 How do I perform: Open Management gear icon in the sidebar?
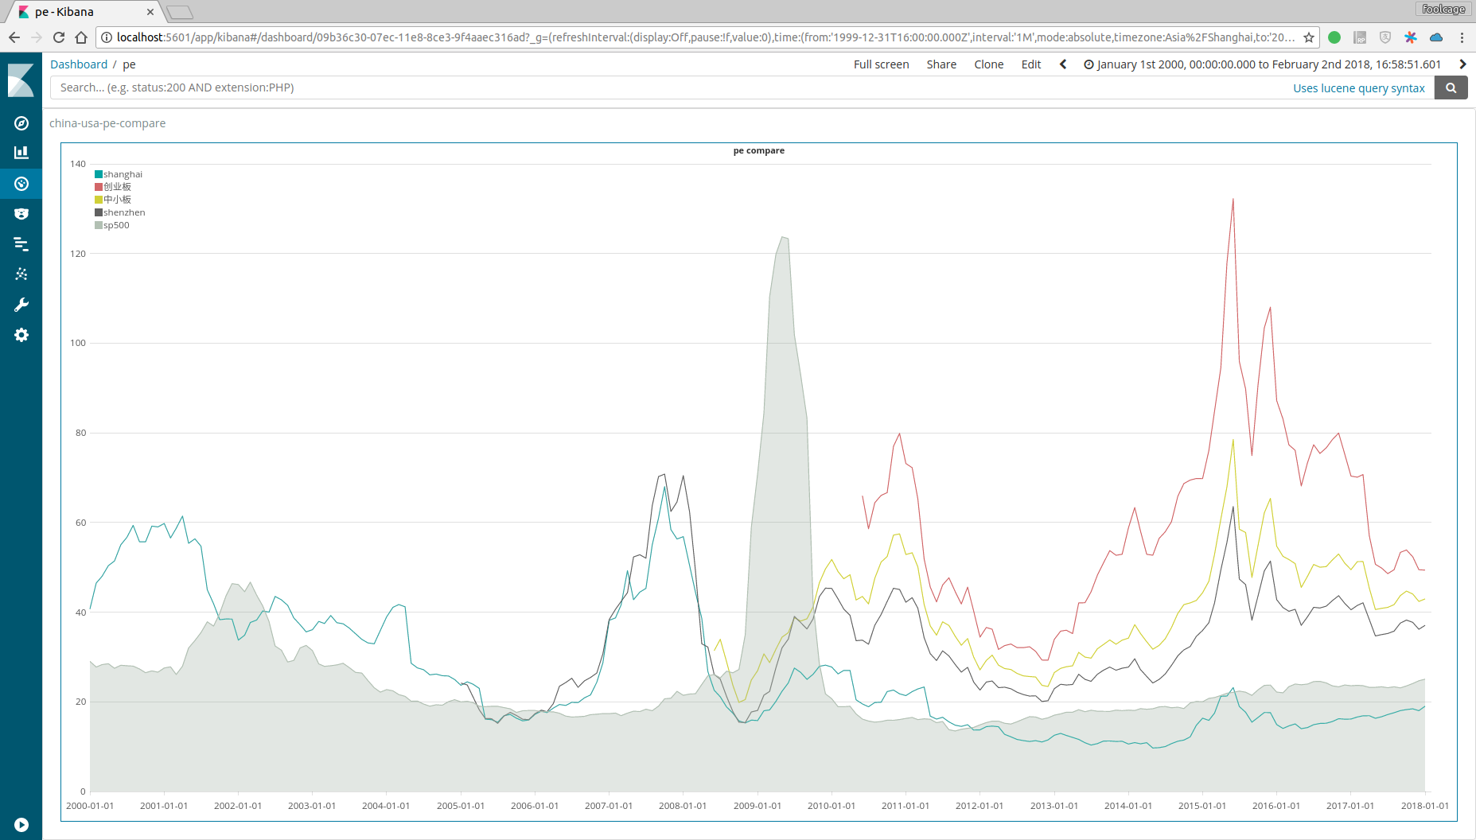[21, 335]
